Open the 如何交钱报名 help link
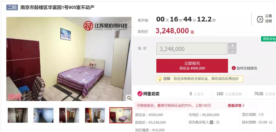Image resolution: width=276 pixels, height=132 pixels. click(x=247, y=68)
